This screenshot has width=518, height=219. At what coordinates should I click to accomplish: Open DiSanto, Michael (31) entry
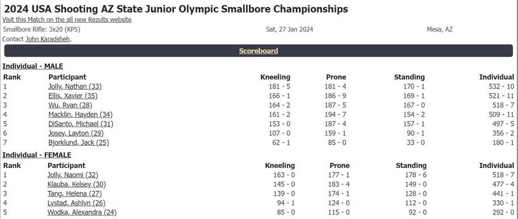coord(81,124)
